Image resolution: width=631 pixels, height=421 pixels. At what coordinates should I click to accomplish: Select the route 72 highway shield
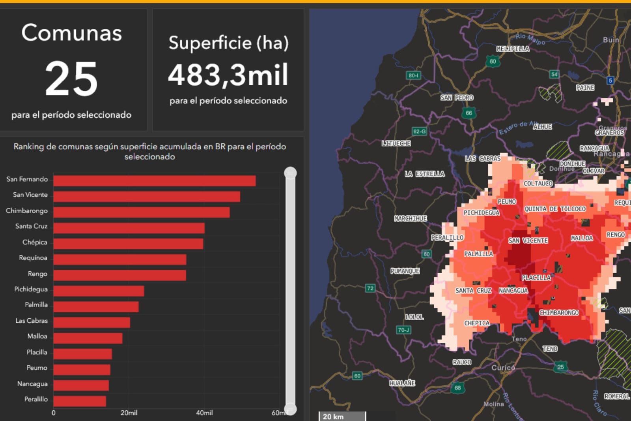click(x=370, y=288)
